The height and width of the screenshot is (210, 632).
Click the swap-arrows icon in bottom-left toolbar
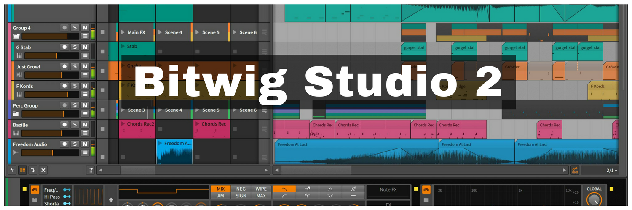tap(12, 170)
